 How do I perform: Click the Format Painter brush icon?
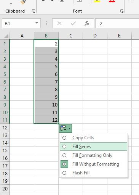click(23, 2)
